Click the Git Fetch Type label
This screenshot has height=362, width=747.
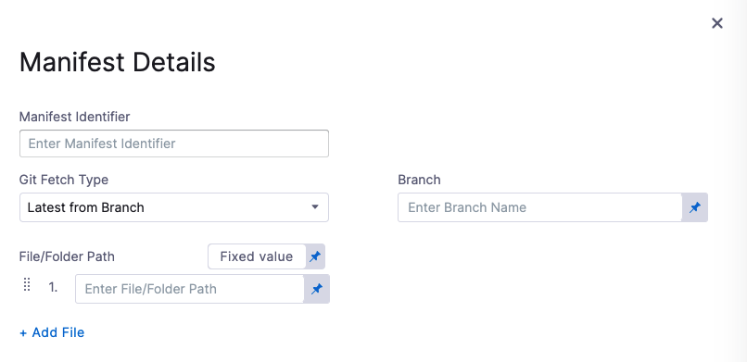coord(64,180)
